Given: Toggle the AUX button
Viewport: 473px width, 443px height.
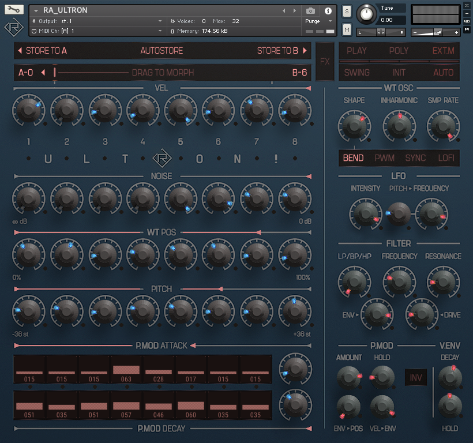Looking at the screenshot, I should coord(467,21).
